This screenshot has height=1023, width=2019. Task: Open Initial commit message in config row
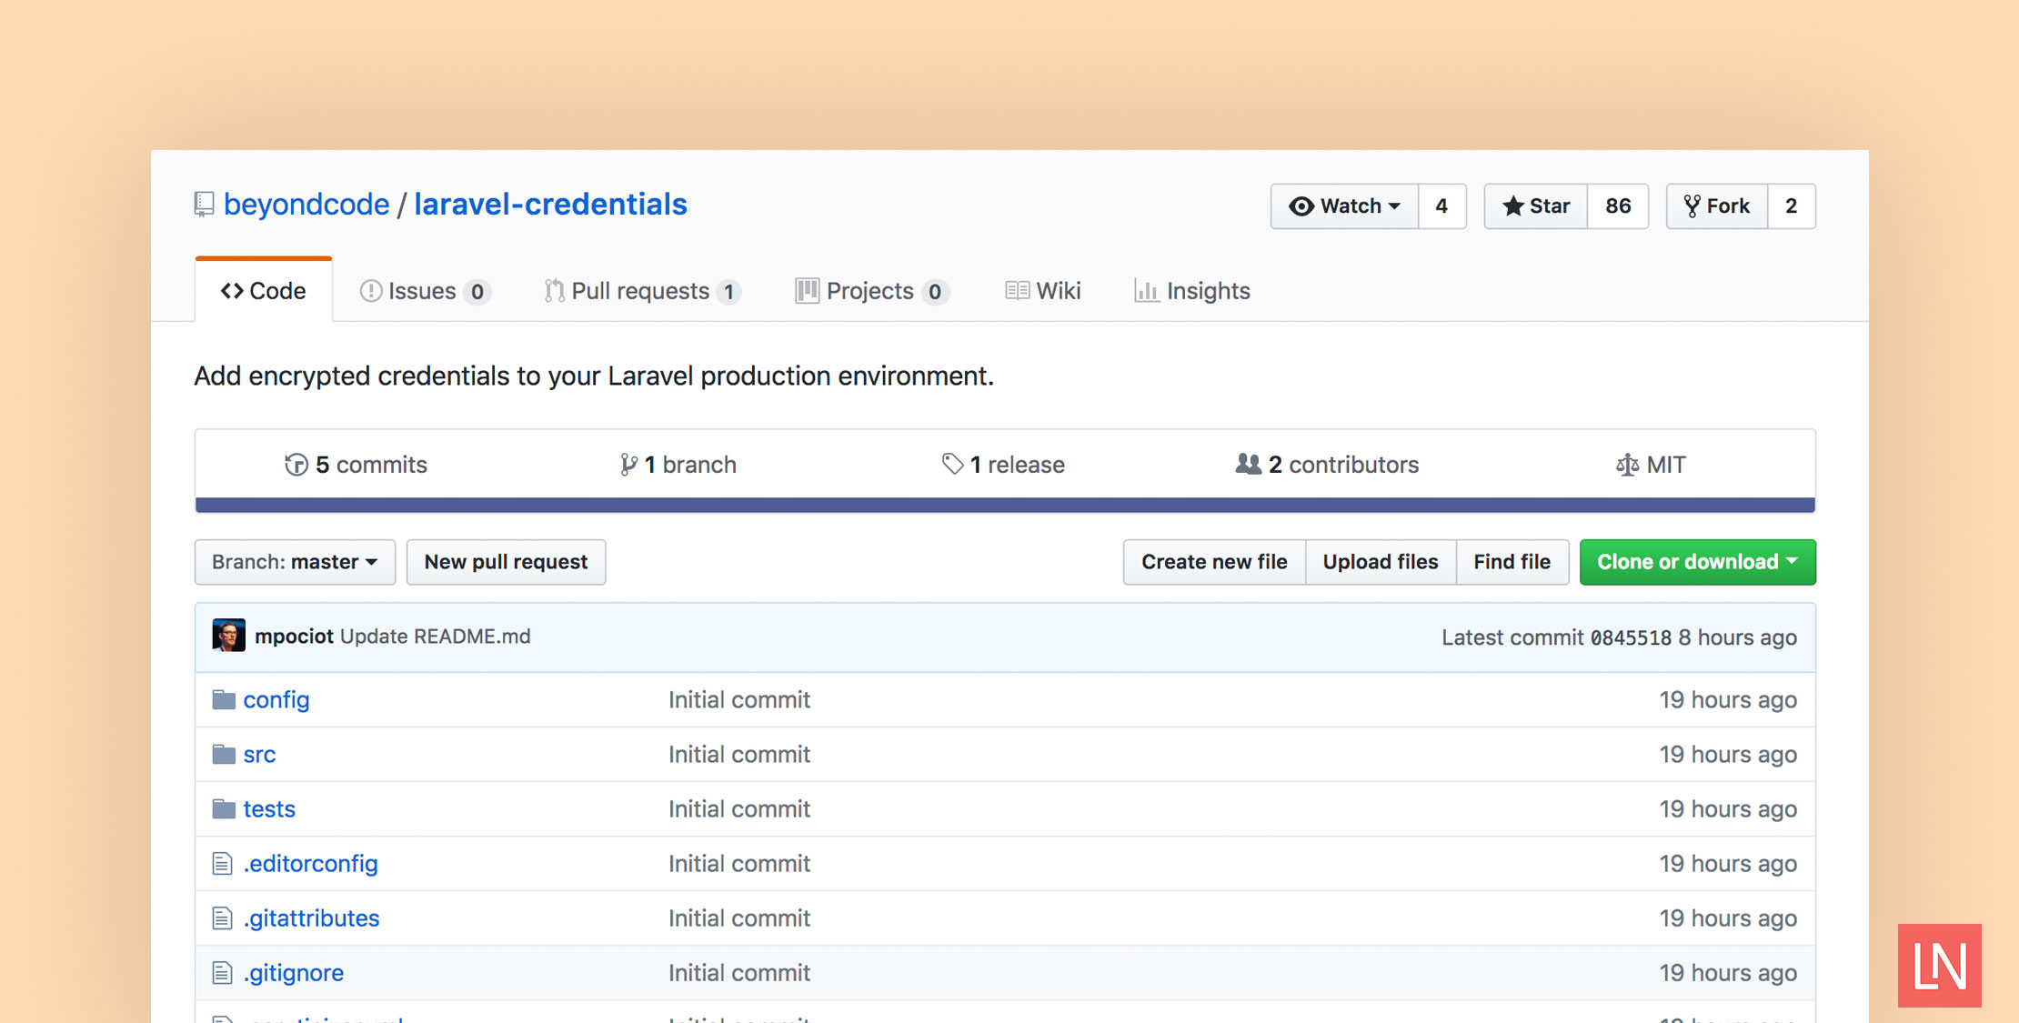pos(739,699)
